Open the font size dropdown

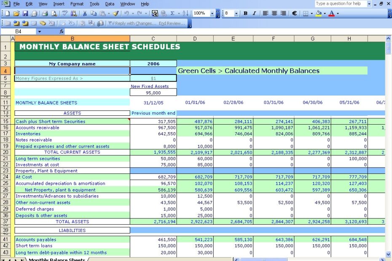[x=236, y=13]
